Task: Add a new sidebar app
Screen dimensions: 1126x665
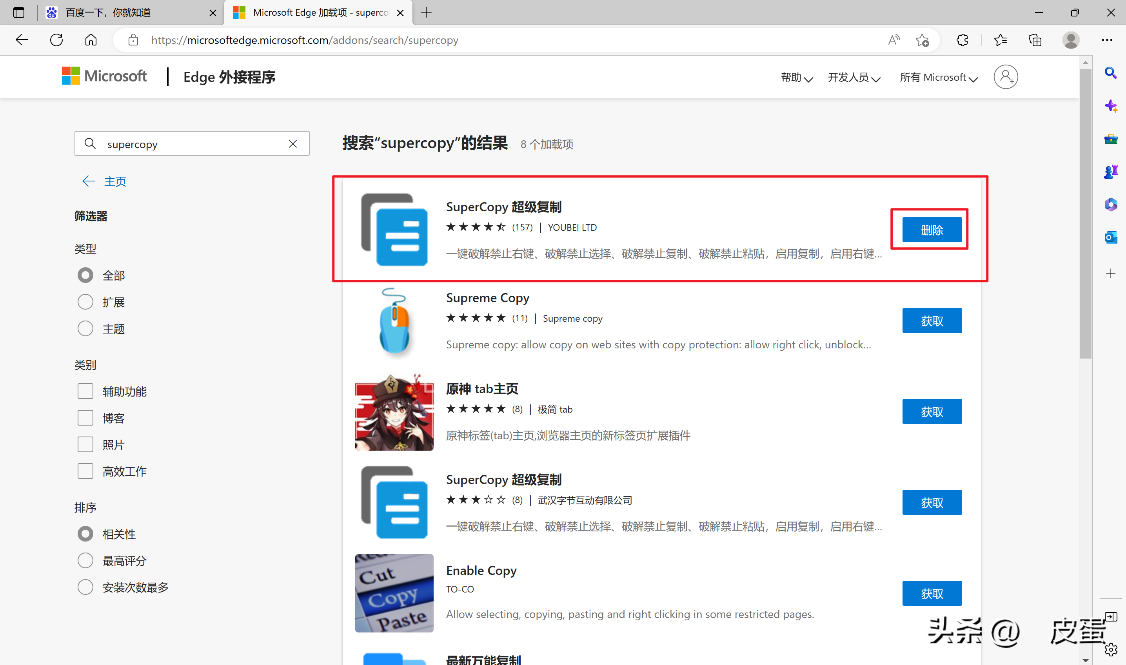Action: point(1111,274)
